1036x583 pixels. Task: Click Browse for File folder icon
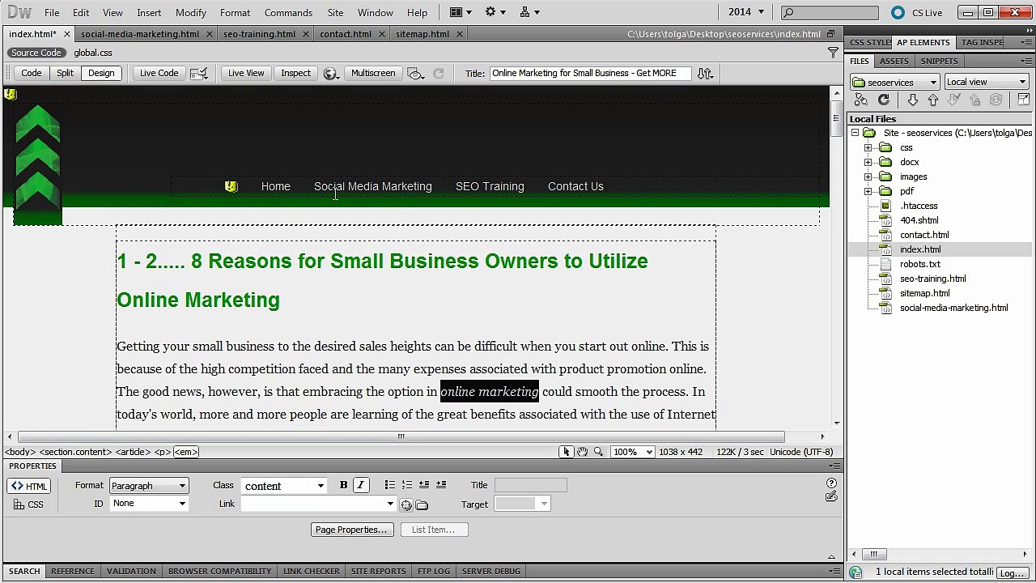pyautogui.click(x=422, y=504)
